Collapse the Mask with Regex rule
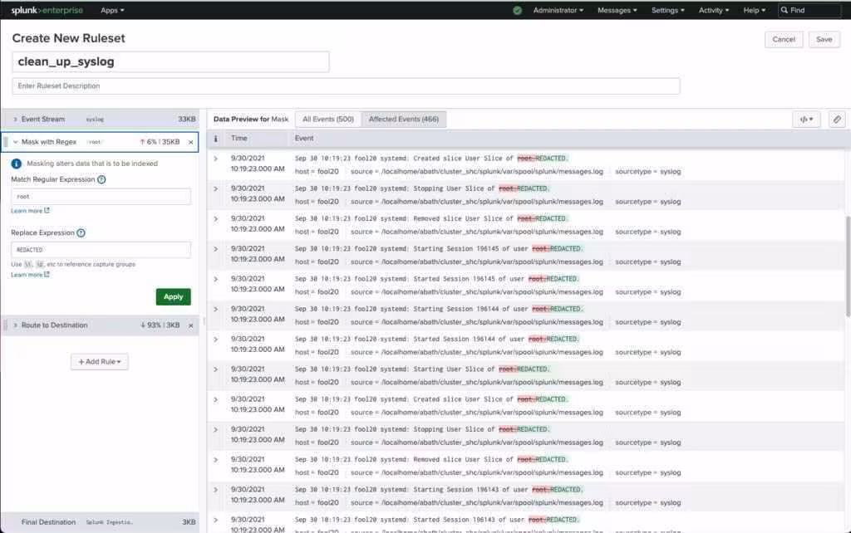851x533 pixels. 15,142
